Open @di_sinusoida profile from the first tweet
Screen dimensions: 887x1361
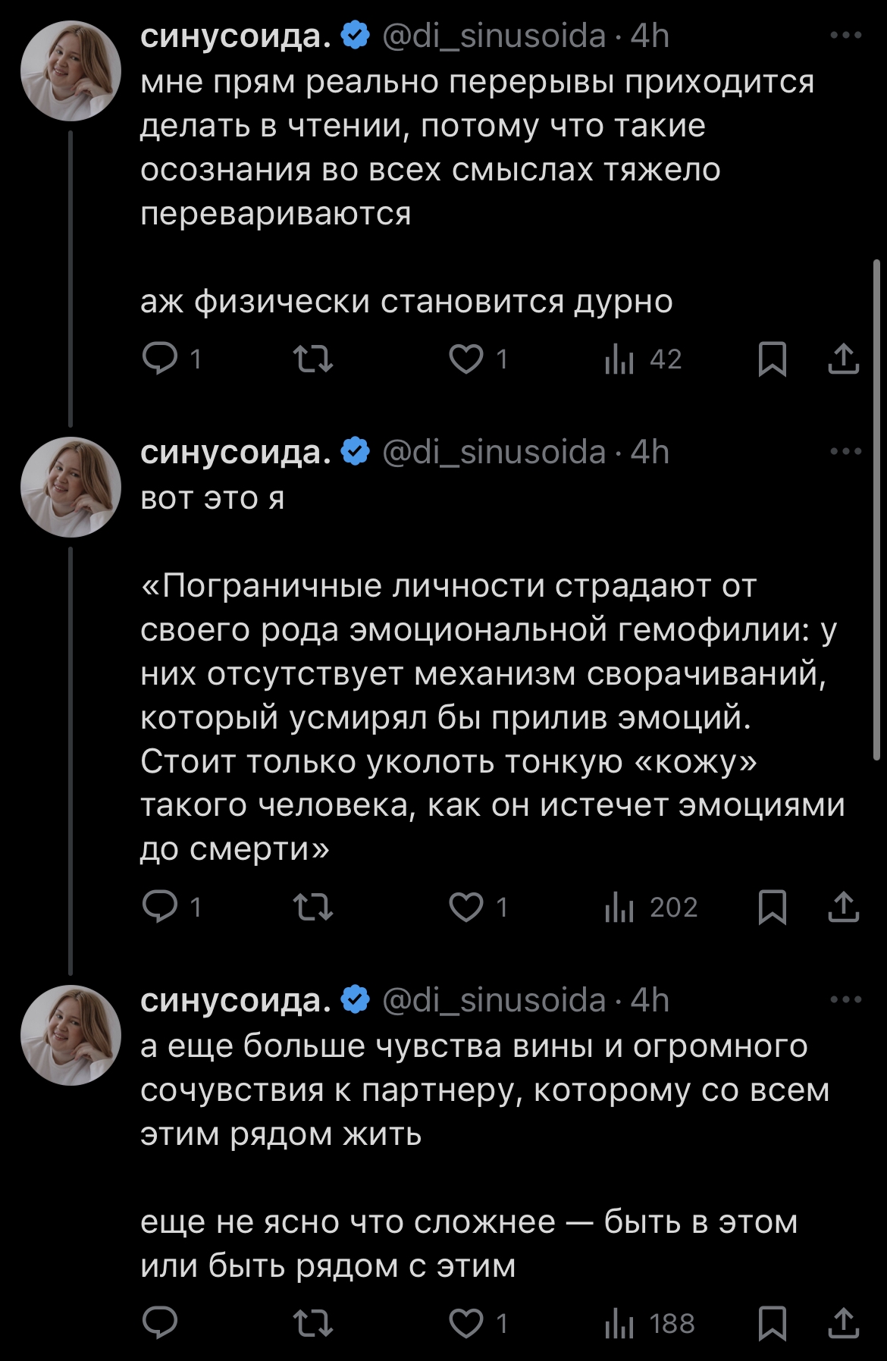[x=494, y=36]
